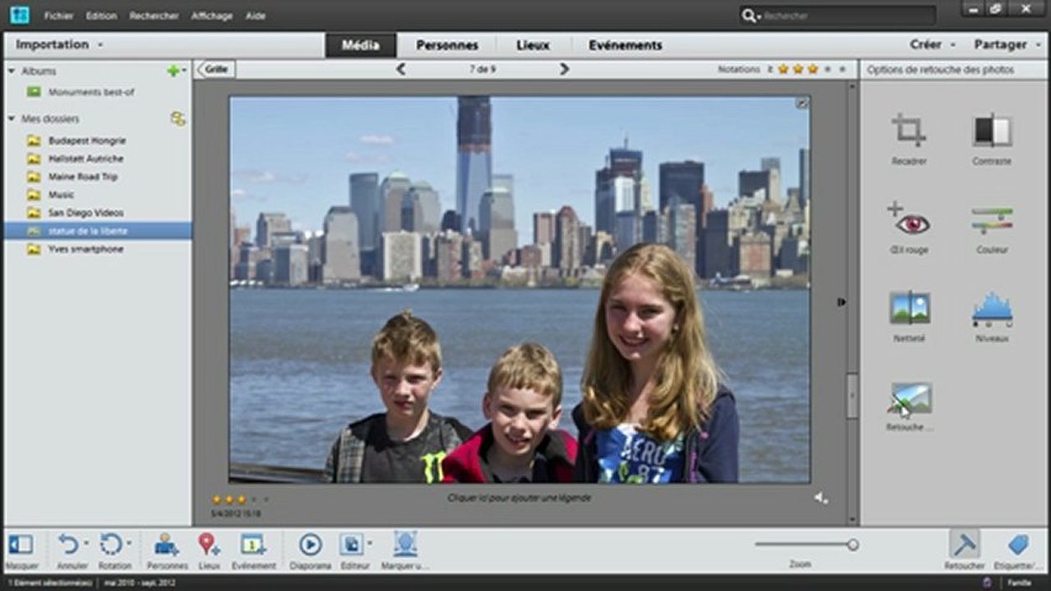Open the Rechercher menu

154,16
